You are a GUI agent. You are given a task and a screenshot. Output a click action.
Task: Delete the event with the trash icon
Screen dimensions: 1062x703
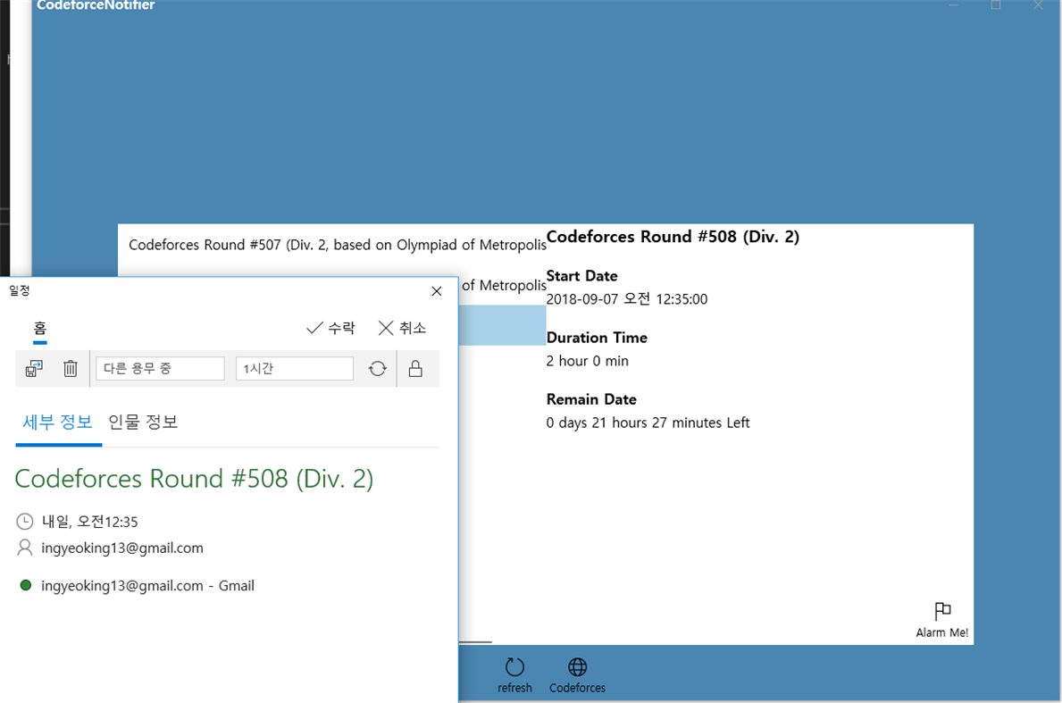(70, 368)
